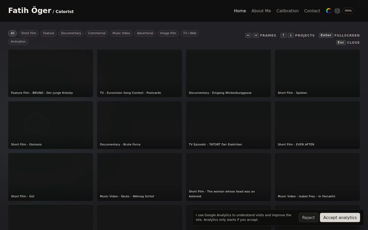Open Eurovision Song Contest - Postcards project
This screenshot has height=230, width=368.
[x=140, y=73]
